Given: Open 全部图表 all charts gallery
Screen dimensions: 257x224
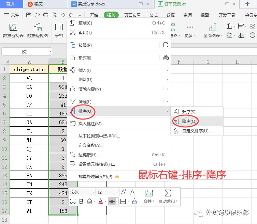Looking at the screenshot, I should coord(213,31).
